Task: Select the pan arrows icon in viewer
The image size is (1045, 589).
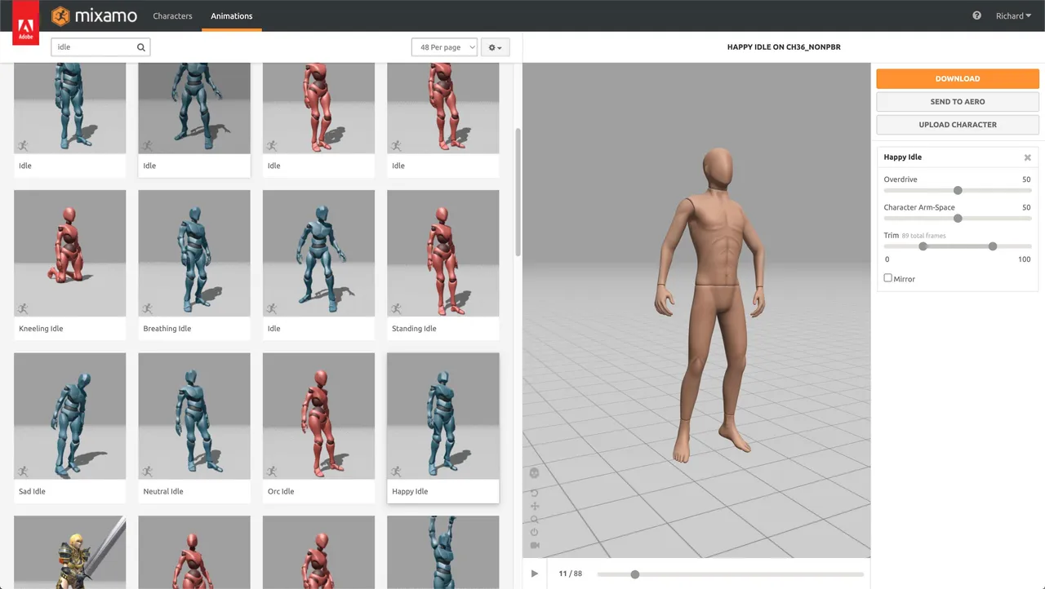Action: [535, 506]
